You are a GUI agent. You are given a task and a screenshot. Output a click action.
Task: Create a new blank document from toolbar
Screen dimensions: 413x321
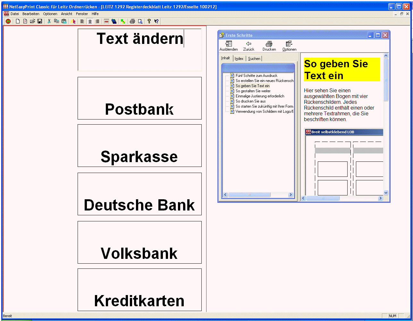tap(18, 21)
